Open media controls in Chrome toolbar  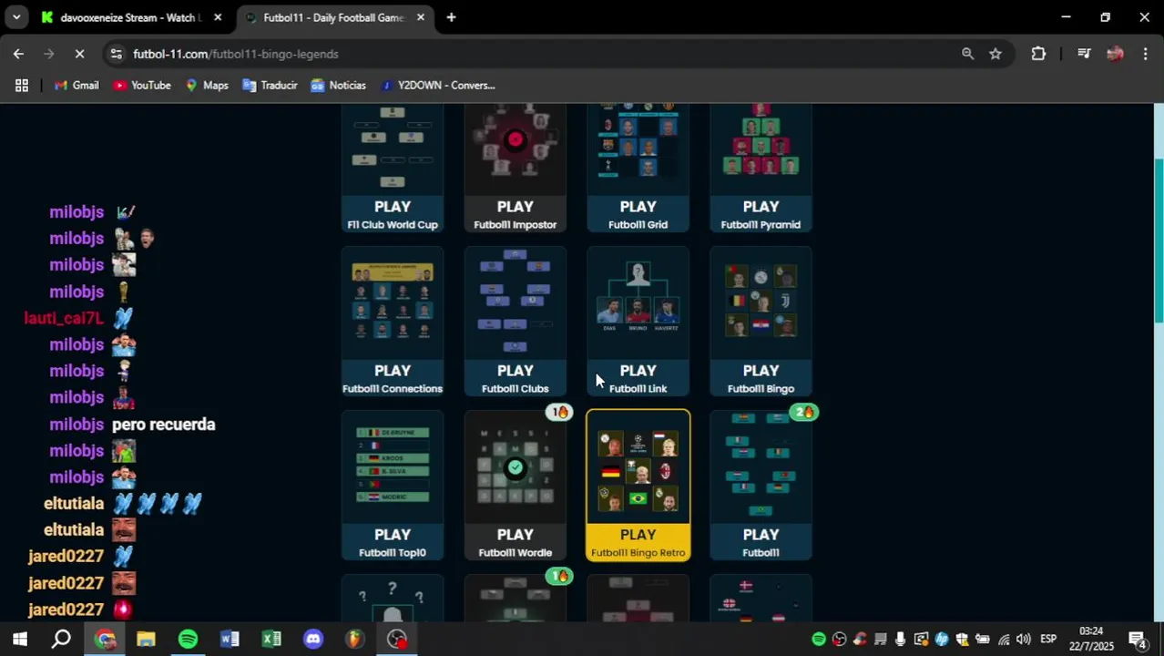click(x=1084, y=54)
